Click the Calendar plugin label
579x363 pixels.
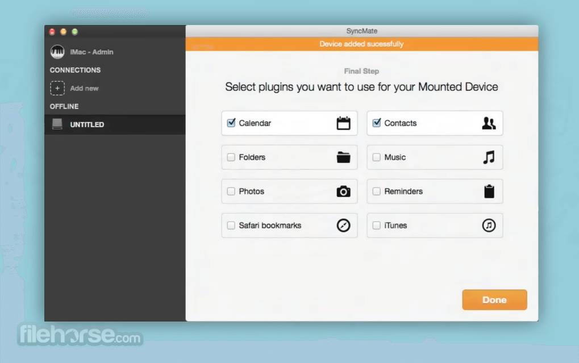255,123
